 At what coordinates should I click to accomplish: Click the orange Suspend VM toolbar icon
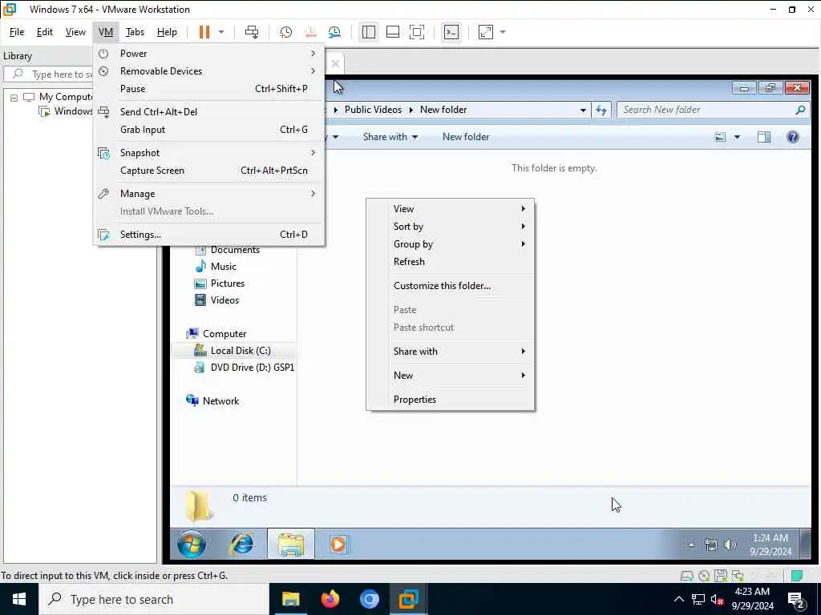point(204,32)
